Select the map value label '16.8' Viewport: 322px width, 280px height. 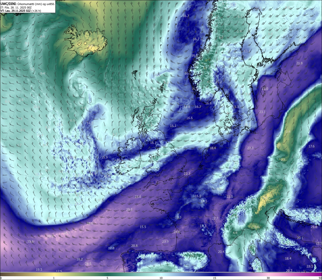click(208, 103)
